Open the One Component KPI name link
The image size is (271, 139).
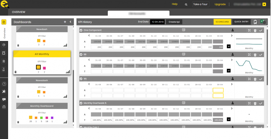point(93,30)
